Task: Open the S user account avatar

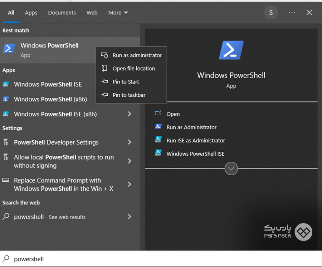Action: pos(271,13)
